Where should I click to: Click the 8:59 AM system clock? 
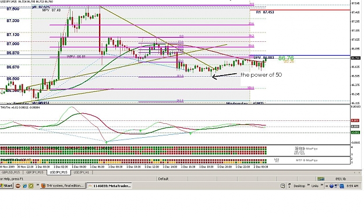(x=352, y=186)
